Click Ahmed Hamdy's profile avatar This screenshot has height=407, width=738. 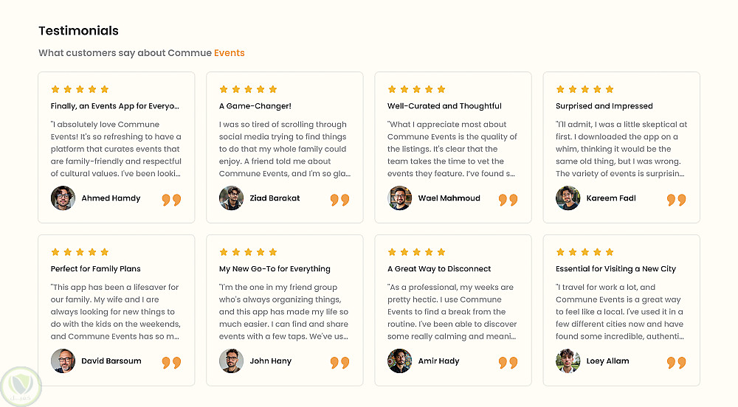pyautogui.click(x=63, y=198)
